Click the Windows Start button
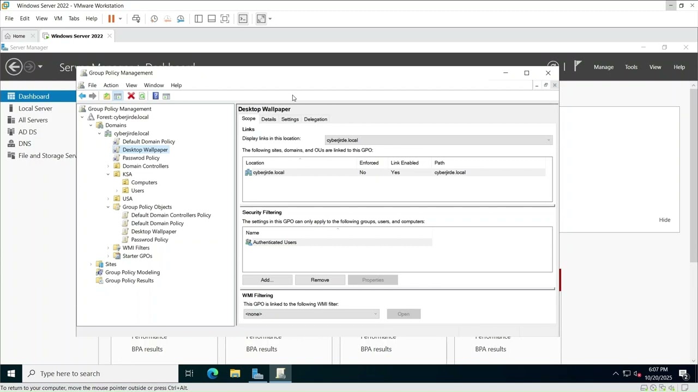The height and width of the screenshot is (392, 698). 11,373
